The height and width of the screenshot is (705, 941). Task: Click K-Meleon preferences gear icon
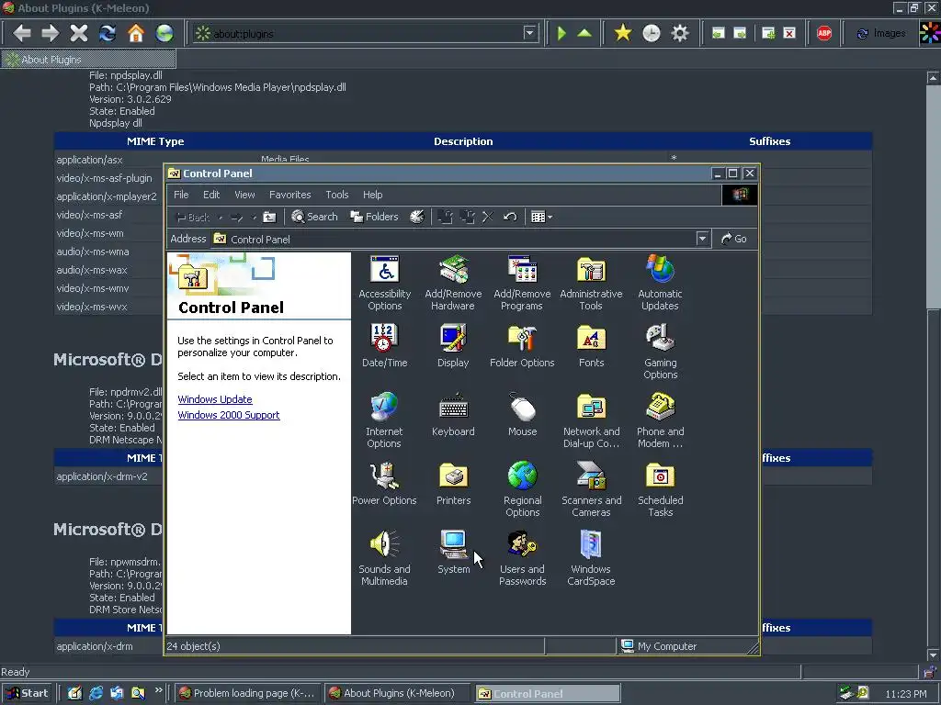pyautogui.click(x=680, y=33)
